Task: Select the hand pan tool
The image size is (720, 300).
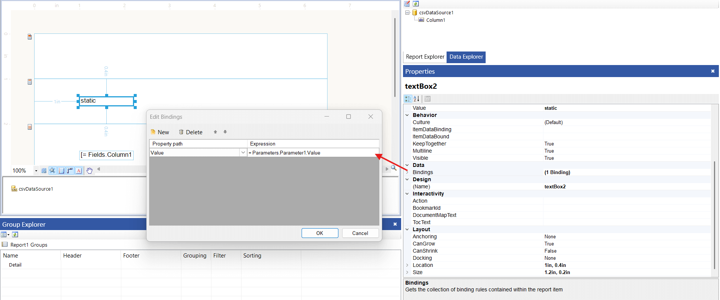Action: coord(89,171)
